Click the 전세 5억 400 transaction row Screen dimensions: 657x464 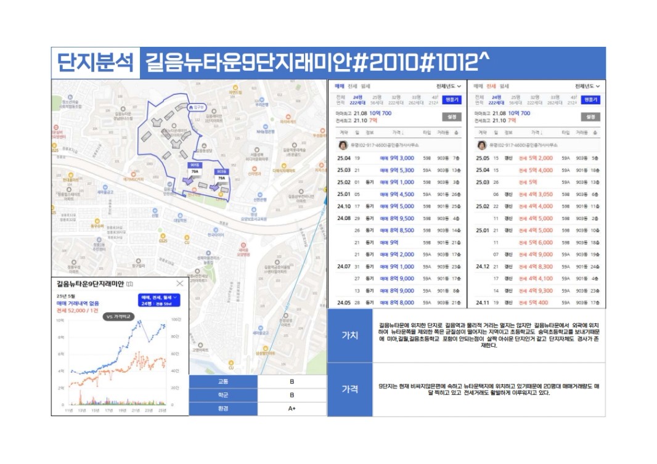[537, 303]
